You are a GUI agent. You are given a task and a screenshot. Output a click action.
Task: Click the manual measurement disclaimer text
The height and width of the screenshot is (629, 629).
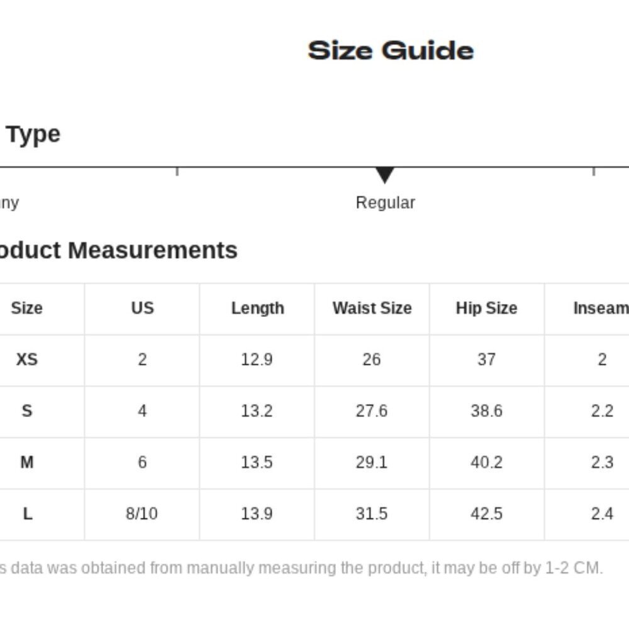(302, 569)
